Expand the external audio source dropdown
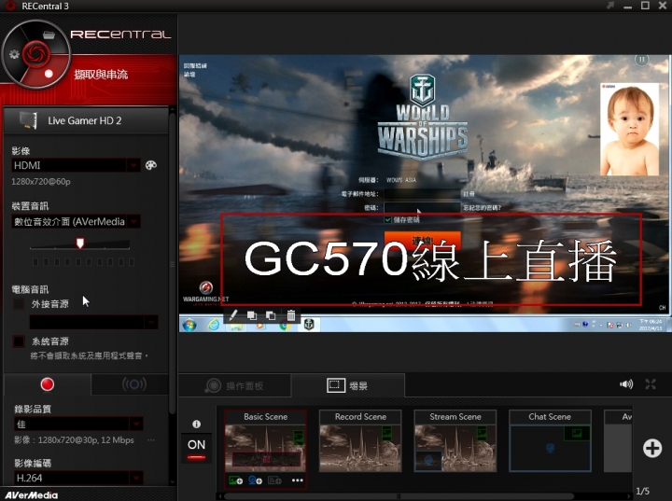The width and height of the screenshot is (672, 501). pyautogui.click(x=151, y=322)
